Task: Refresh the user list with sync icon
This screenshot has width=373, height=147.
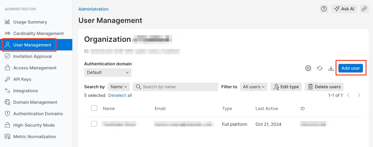Action: (320, 68)
